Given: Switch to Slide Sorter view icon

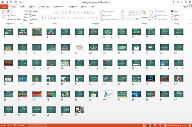Looking at the screenshot, I should click(x=150, y=125).
